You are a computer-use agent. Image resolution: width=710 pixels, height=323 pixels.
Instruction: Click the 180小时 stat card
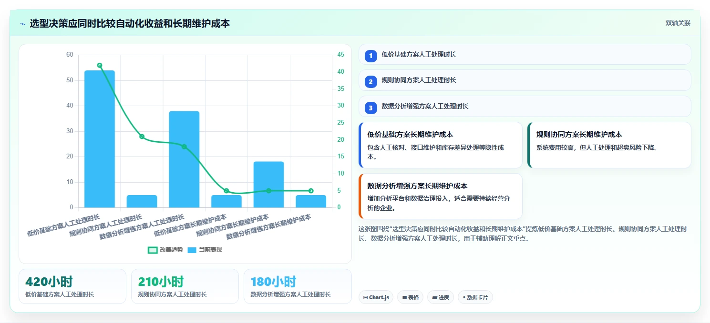coord(298,286)
